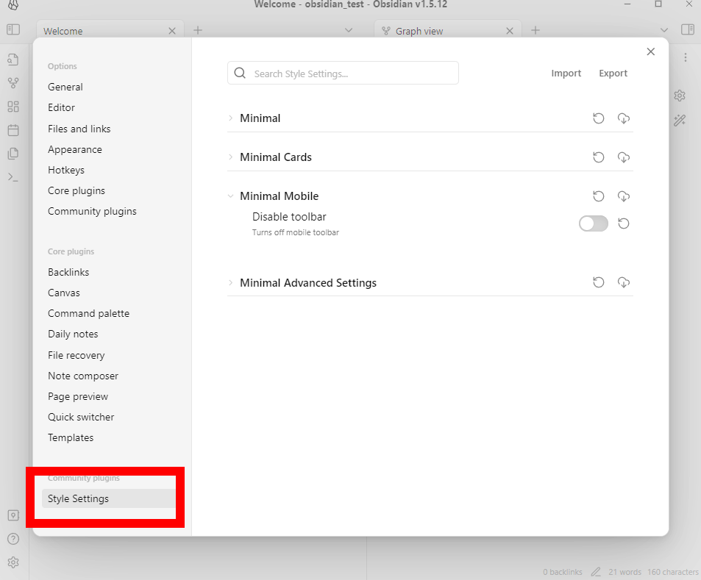Export Minimal section settings

(x=623, y=118)
